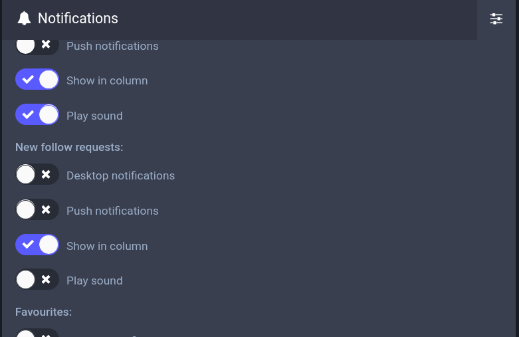The height and width of the screenshot is (337, 519).
Task: Click the 'Show in column' label under New follow requests
Action: pyautogui.click(x=107, y=246)
